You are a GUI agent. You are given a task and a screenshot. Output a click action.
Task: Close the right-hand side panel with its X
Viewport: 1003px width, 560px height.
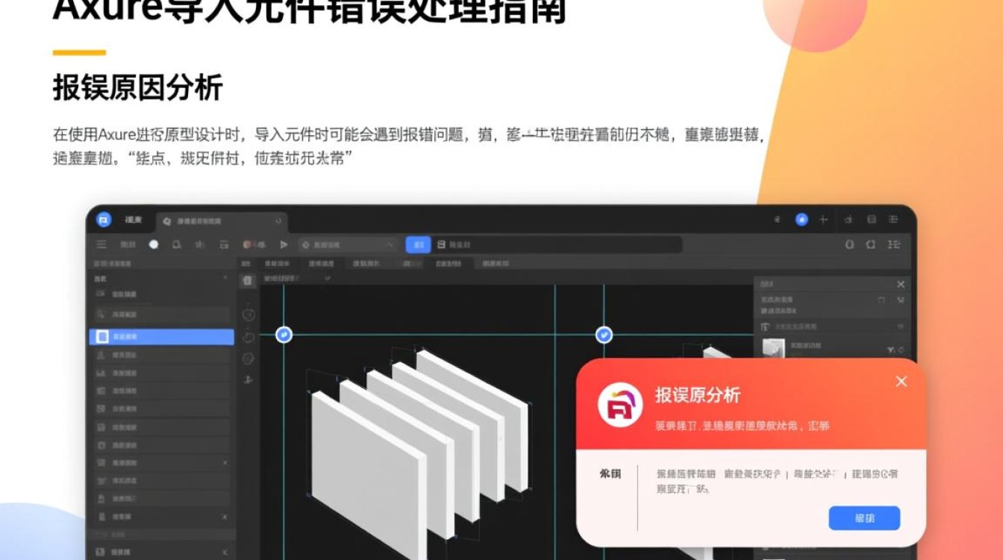901,284
